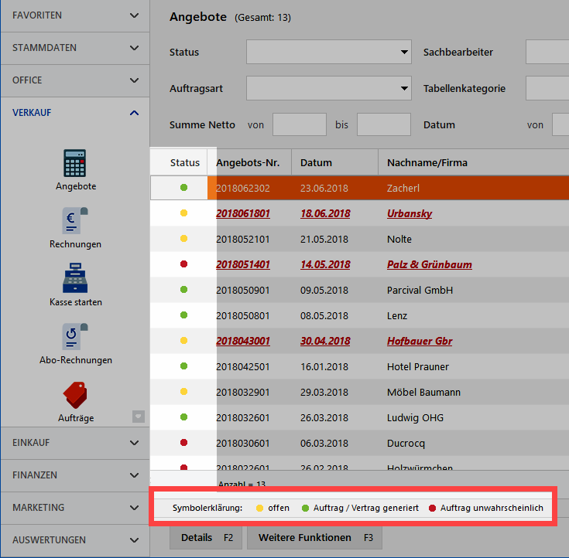Click green status dot of Zacherl row
Screen dimensions: 569x558
[184, 188]
